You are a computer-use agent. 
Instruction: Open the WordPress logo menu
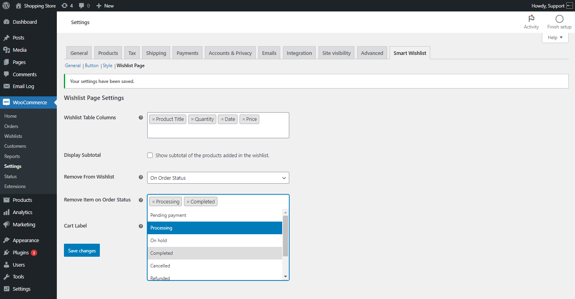click(6, 6)
